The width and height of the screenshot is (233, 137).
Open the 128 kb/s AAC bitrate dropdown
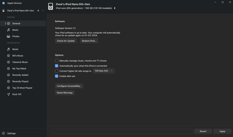tap(103, 71)
